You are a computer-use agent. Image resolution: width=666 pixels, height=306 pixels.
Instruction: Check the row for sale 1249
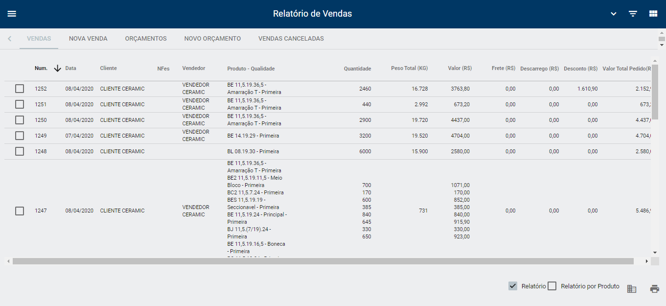pos(20,136)
